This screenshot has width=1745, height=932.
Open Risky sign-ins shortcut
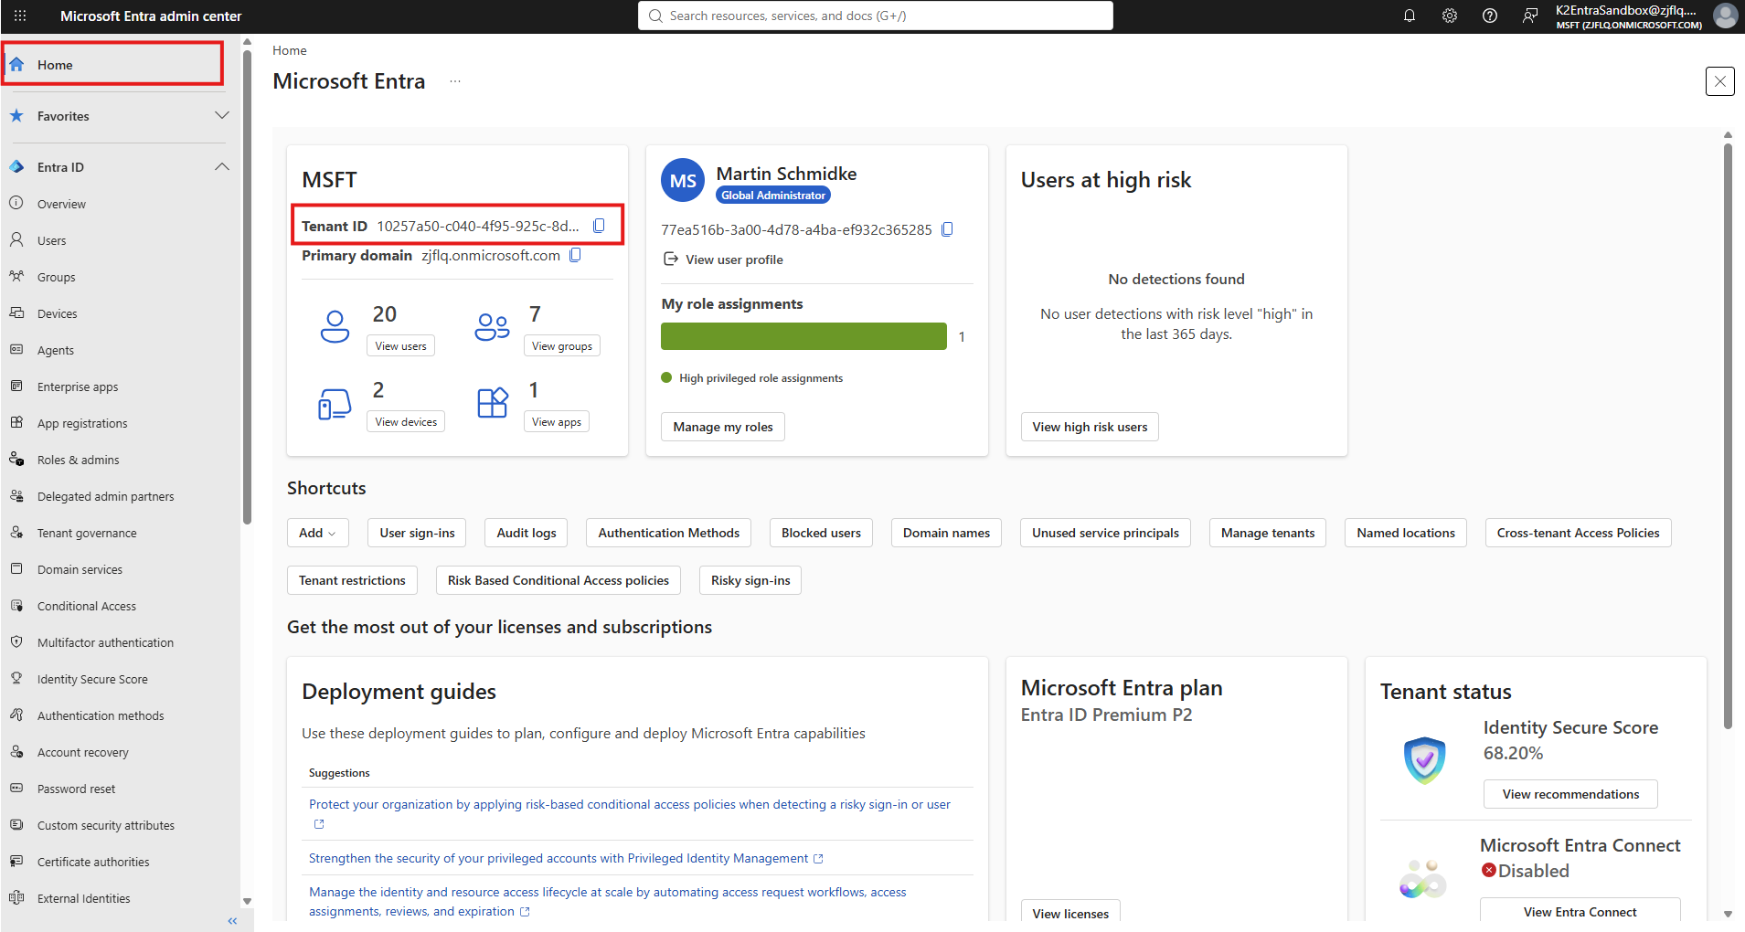(750, 580)
